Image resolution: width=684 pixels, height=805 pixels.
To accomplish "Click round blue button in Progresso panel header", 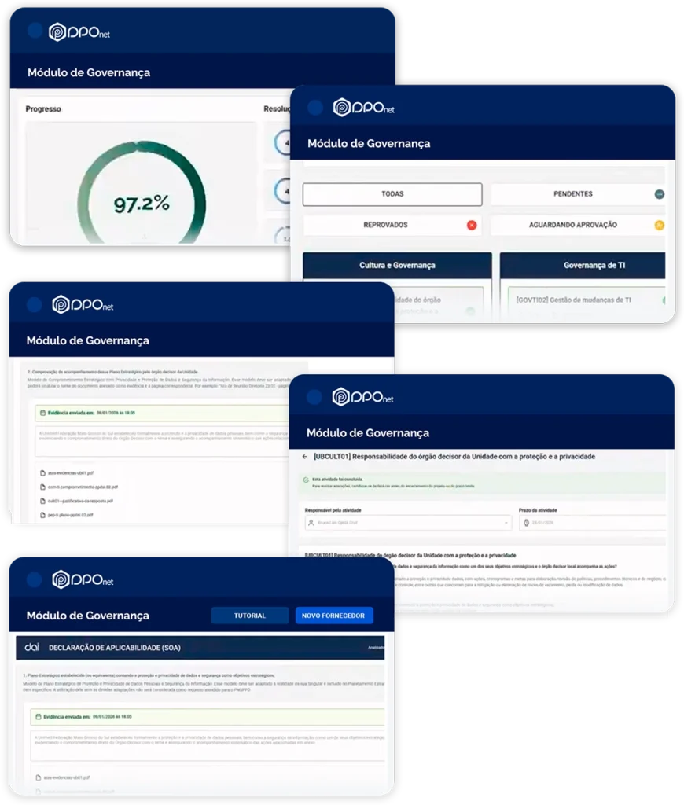I will coord(35,31).
